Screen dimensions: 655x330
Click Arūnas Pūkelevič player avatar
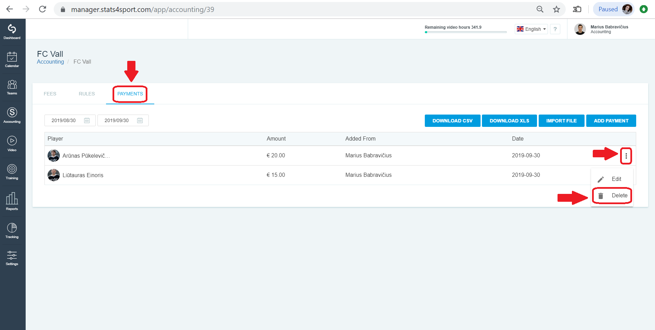pyautogui.click(x=54, y=156)
